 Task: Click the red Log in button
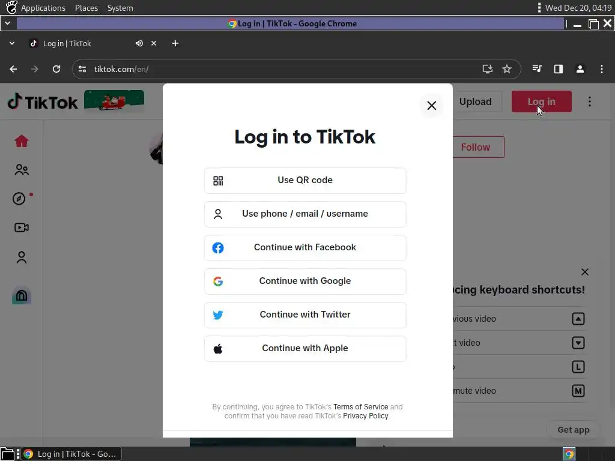click(x=541, y=101)
